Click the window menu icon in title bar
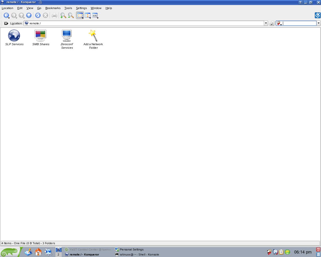The image size is (321, 257). point(3,2)
